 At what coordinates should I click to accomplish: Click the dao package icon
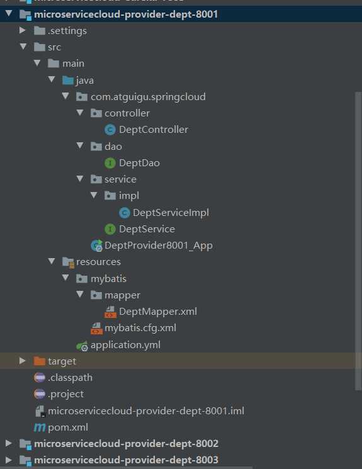96,146
